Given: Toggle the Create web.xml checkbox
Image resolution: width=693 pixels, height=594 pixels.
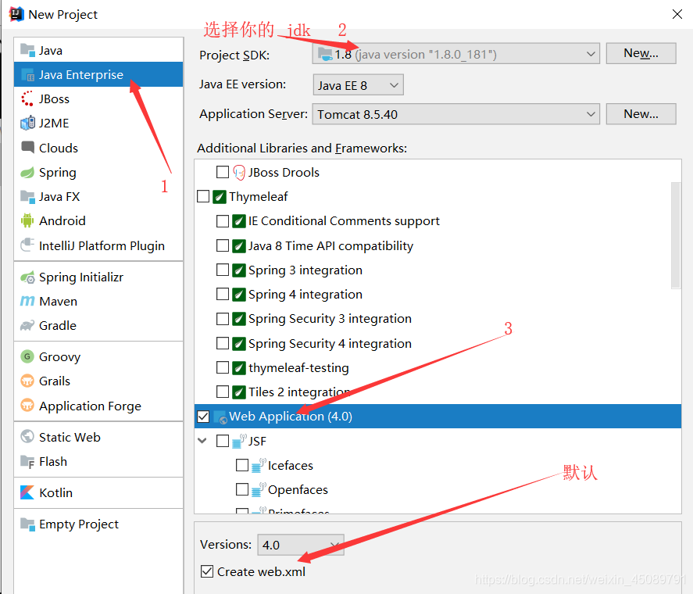Looking at the screenshot, I should point(207,571).
